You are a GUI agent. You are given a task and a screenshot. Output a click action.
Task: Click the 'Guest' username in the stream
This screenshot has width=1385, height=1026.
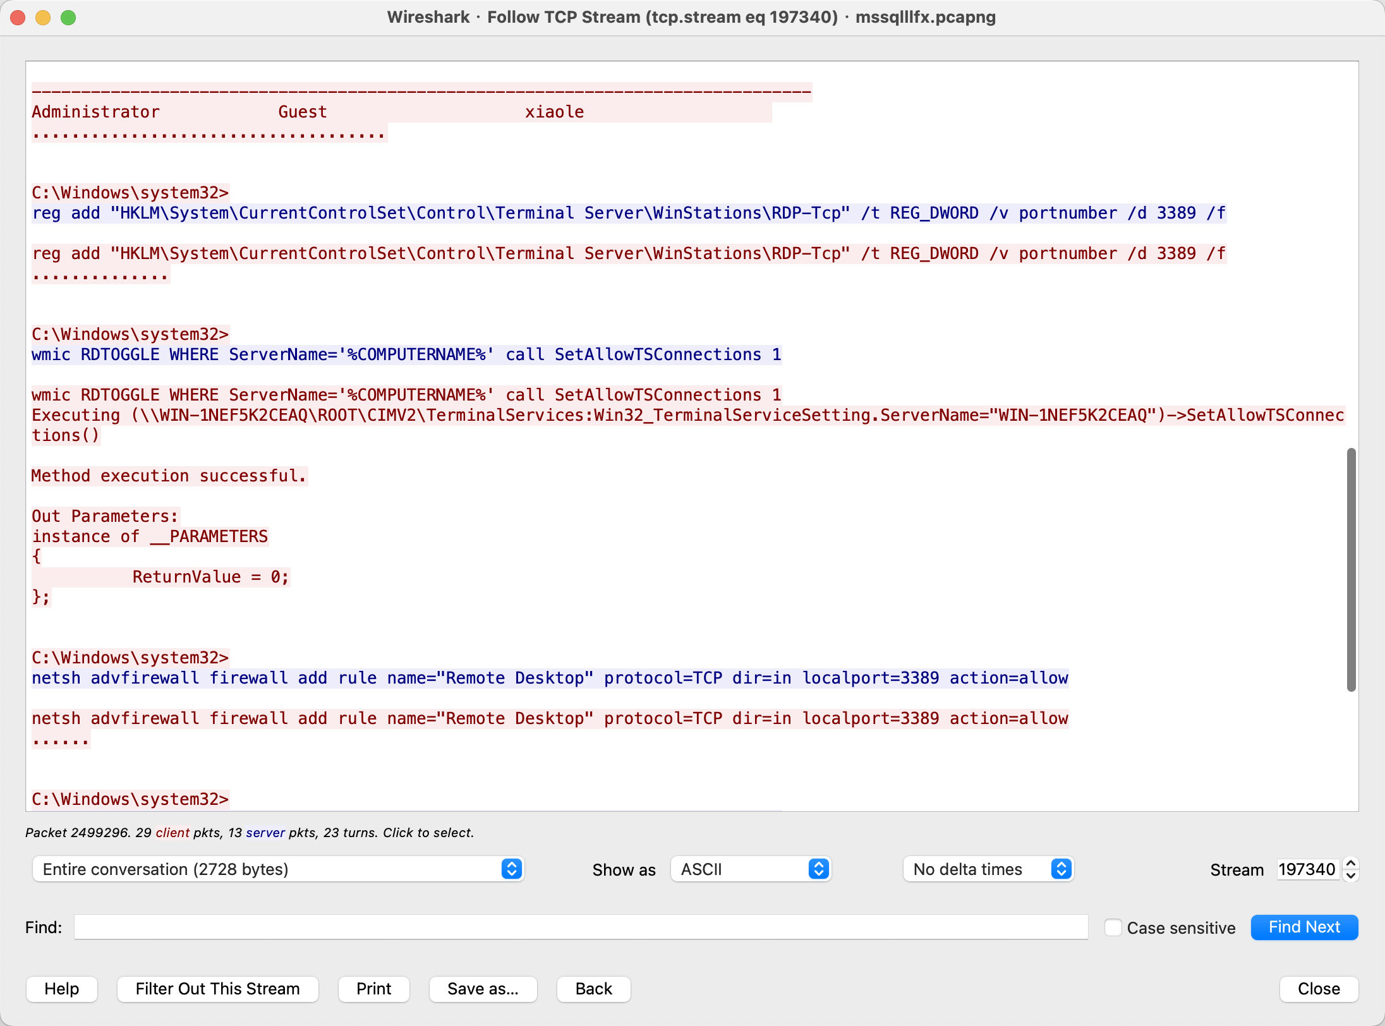pyautogui.click(x=303, y=112)
